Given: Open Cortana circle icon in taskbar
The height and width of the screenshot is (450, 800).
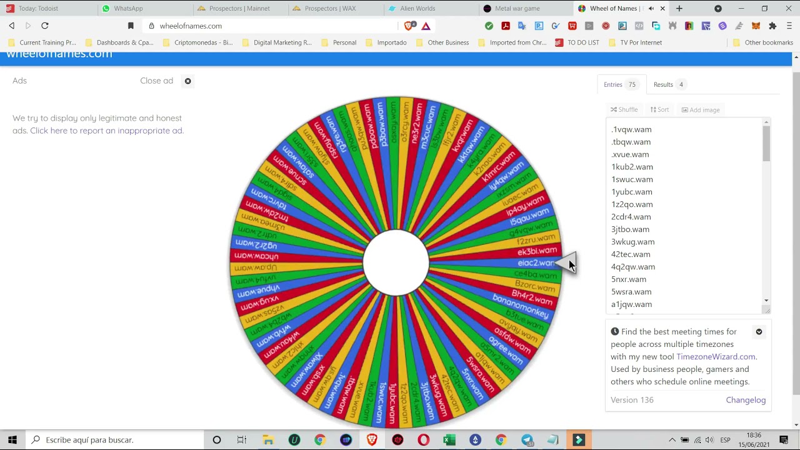Looking at the screenshot, I should click(x=217, y=440).
